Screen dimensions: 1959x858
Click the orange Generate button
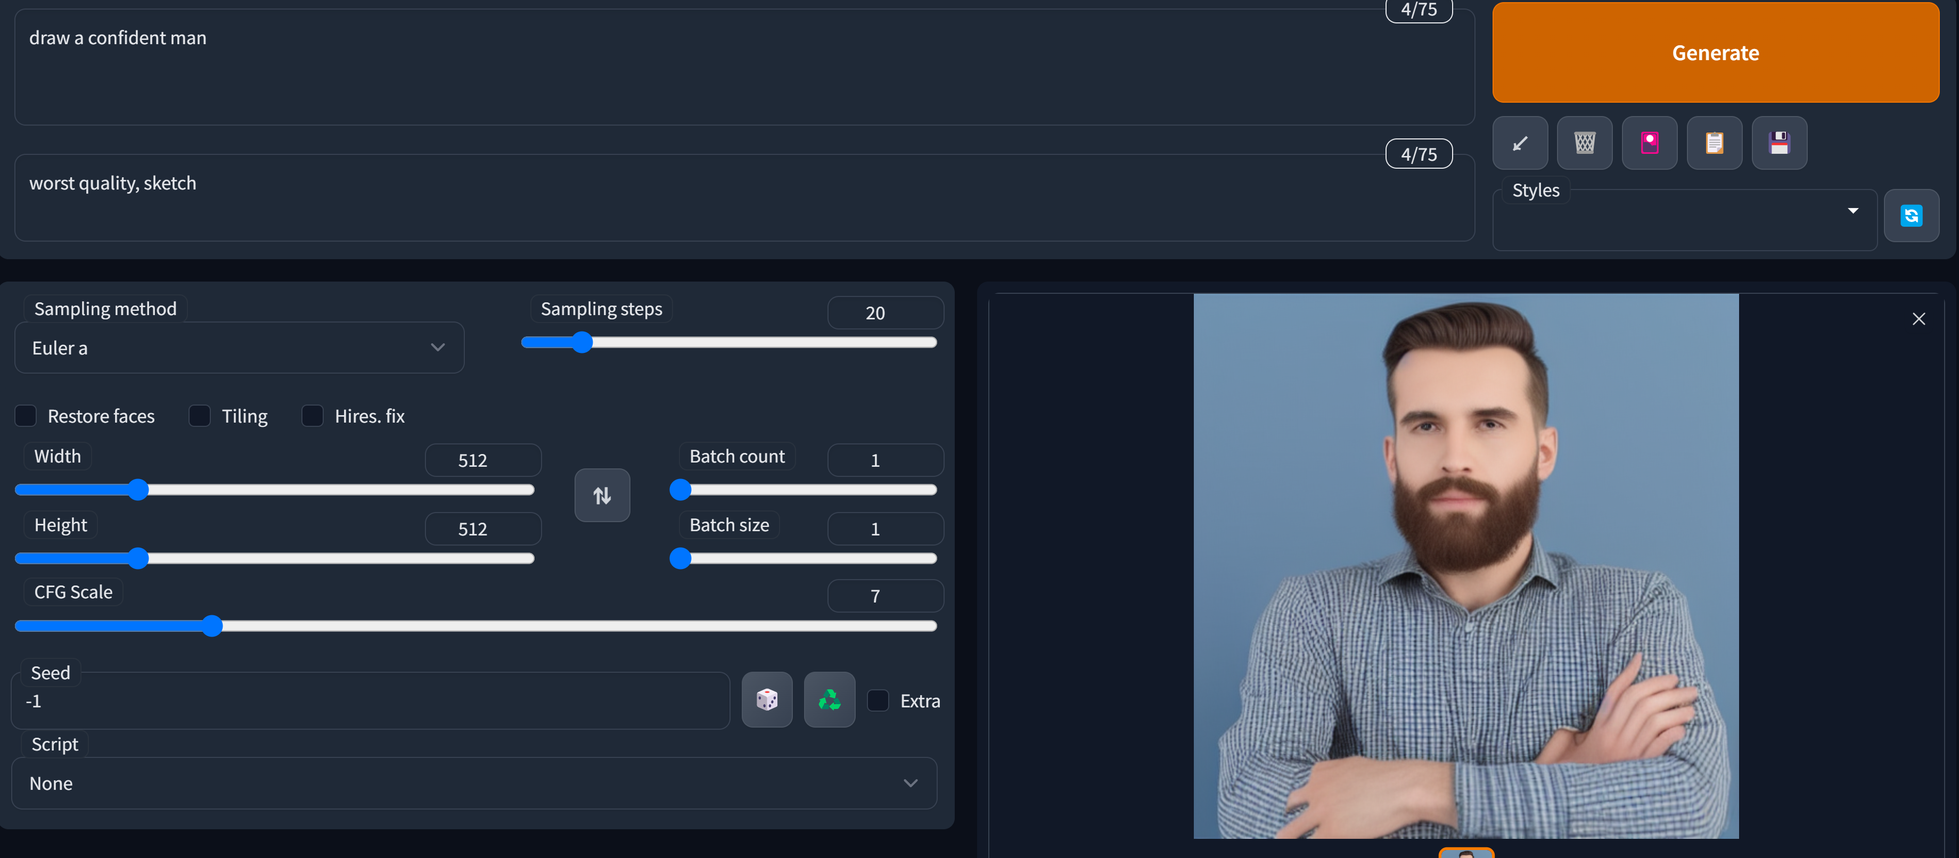[x=1716, y=53]
